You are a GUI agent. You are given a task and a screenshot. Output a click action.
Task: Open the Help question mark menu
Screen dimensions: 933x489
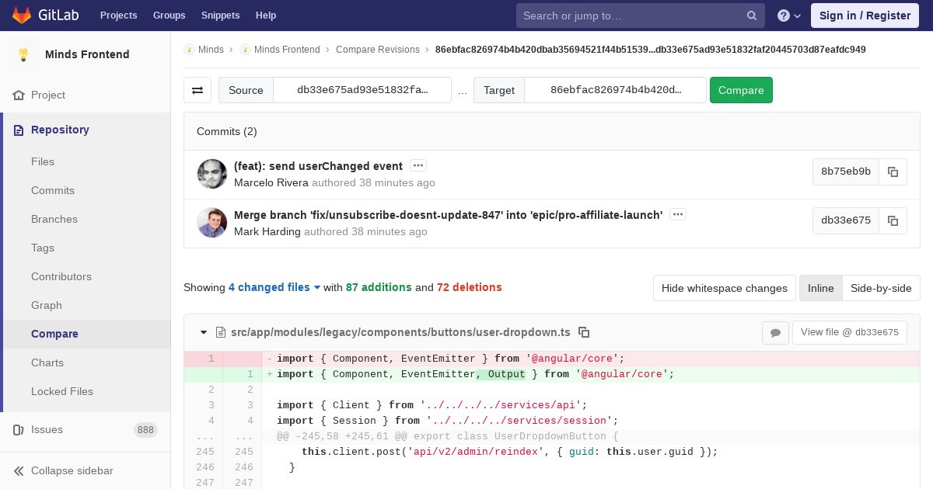(x=788, y=16)
